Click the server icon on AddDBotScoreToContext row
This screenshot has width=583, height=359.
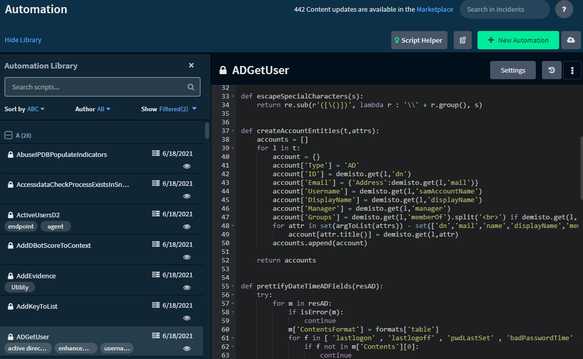point(156,244)
